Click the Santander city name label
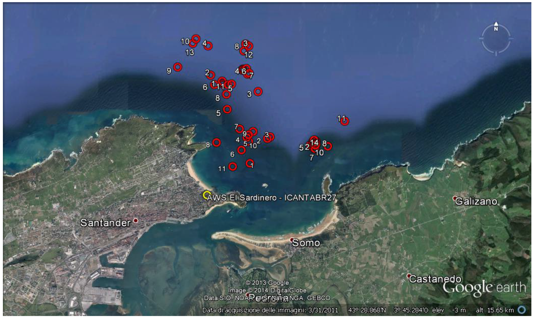533x318 pixels. click(105, 223)
